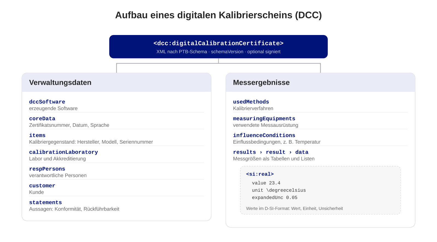Click 'XML nach PTB-Schema · schemaVersion · optional signiert' subtitle
This screenshot has height=242, width=437.
click(x=218, y=52)
